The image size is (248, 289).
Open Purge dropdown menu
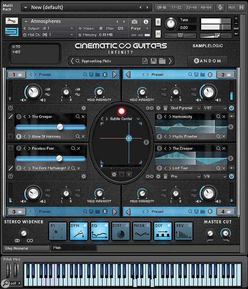140,28
